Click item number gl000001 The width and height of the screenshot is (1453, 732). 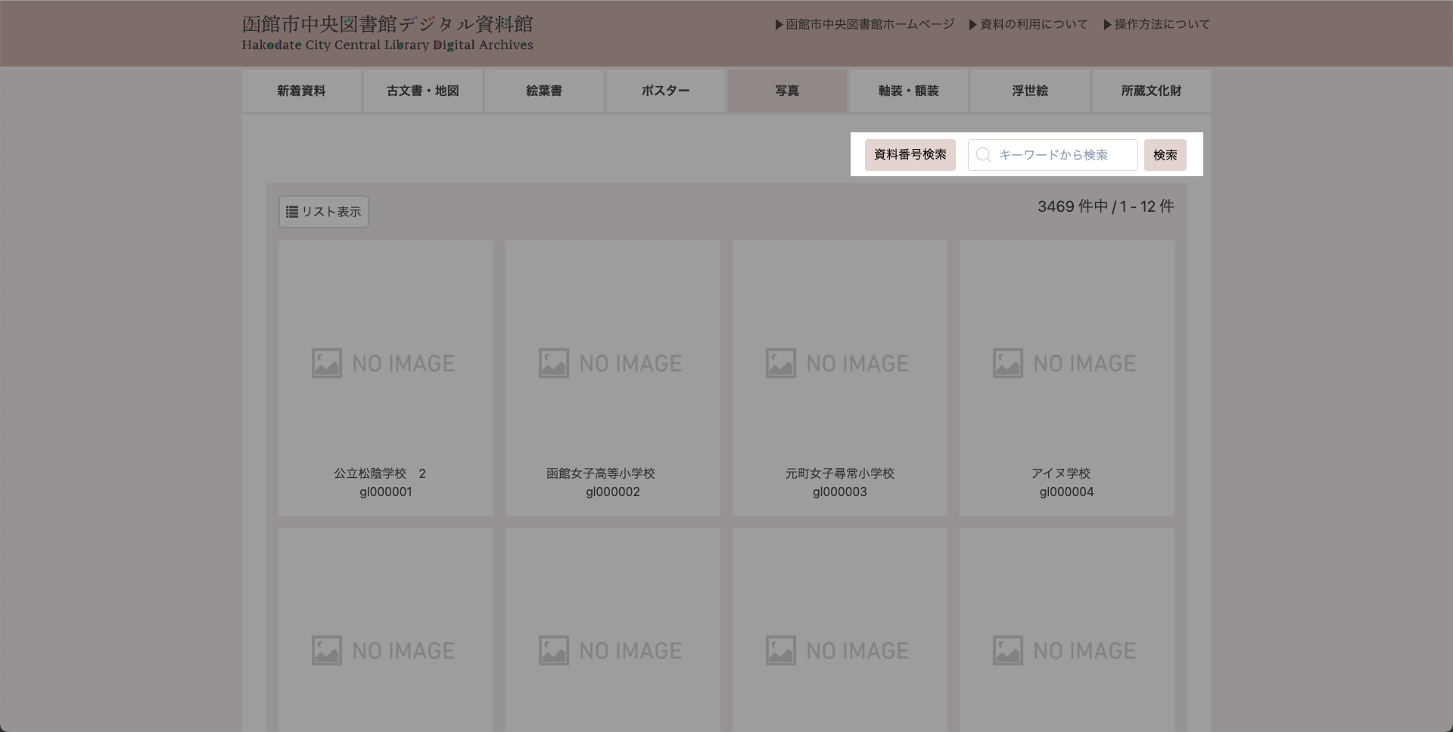tap(386, 492)
